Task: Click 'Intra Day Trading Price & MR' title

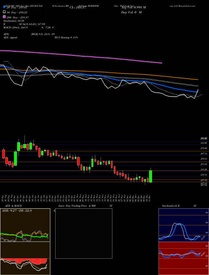Action: pyautogui.click(x=77, y=206)
